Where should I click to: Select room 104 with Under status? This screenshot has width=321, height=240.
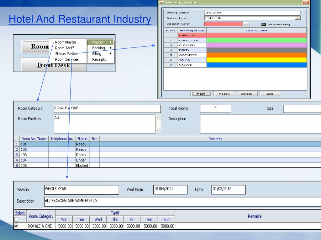[167, 160]
